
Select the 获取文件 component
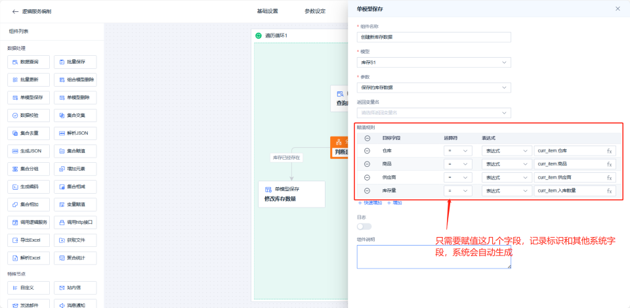pyautogui.click(x=75, y=240)
